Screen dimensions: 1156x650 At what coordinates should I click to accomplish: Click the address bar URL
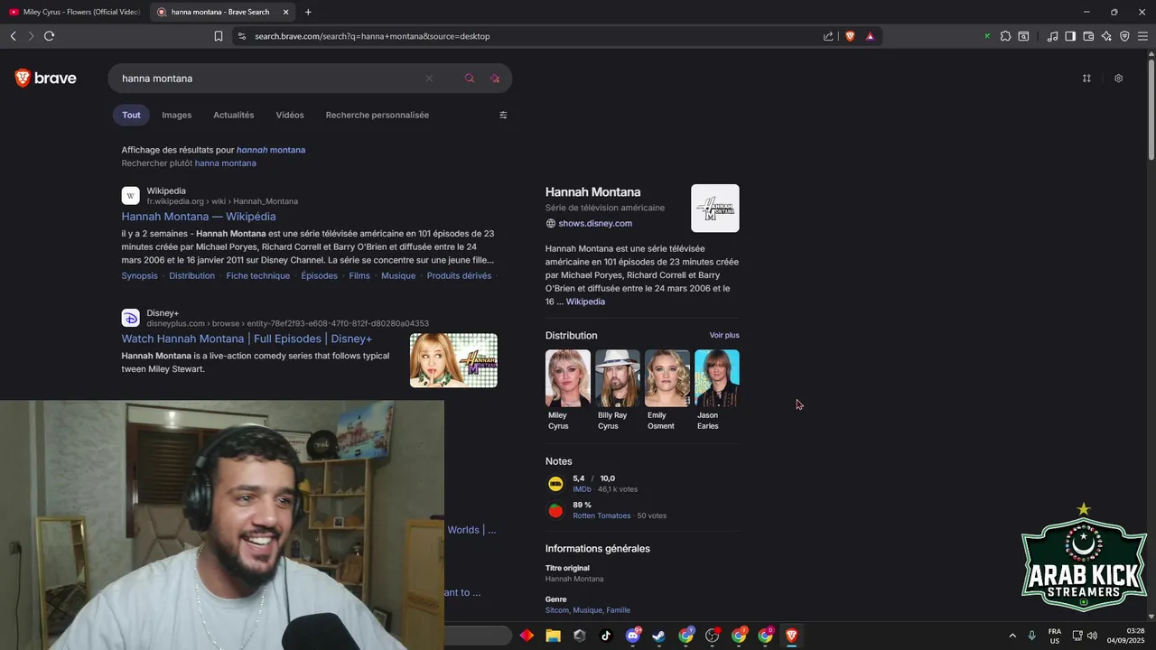point(372,36)
